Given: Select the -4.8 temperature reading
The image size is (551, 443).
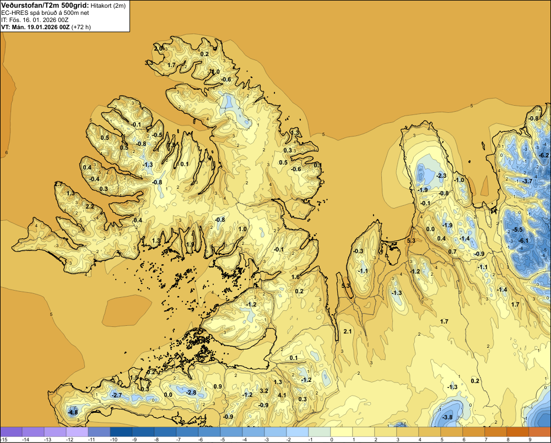Looking at the screenshot, I should 72,413.
